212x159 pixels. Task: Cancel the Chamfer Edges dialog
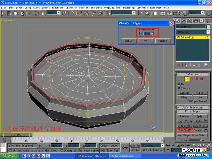[x=163, y=41]
